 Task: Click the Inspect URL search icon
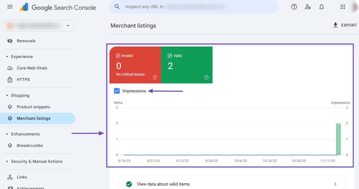(x=117, y=7)
